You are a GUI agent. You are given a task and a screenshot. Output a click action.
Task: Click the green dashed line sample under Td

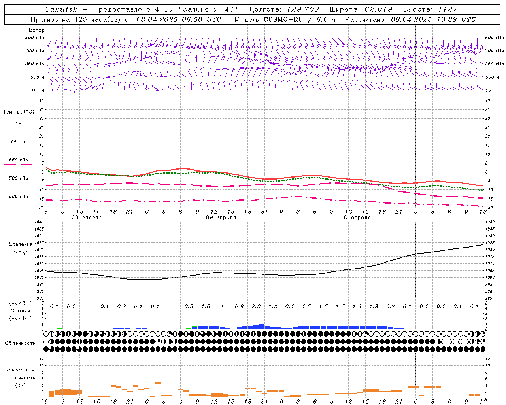[x=18, y=146]
